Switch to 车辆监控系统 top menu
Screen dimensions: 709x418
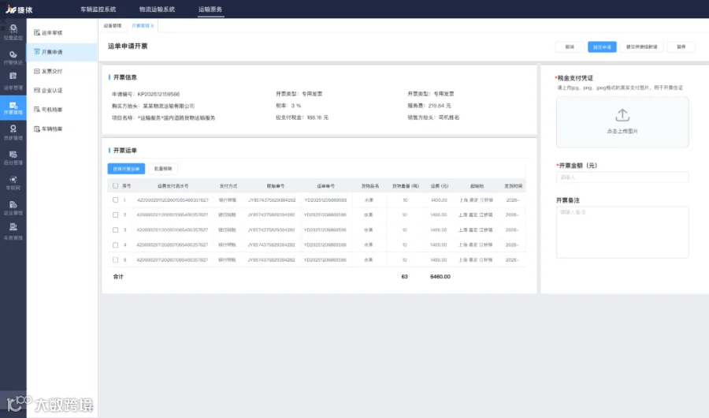(98, 9)
